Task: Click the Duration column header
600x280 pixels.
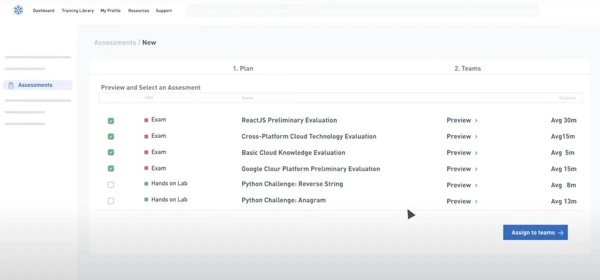Action: tap(567, 98)
